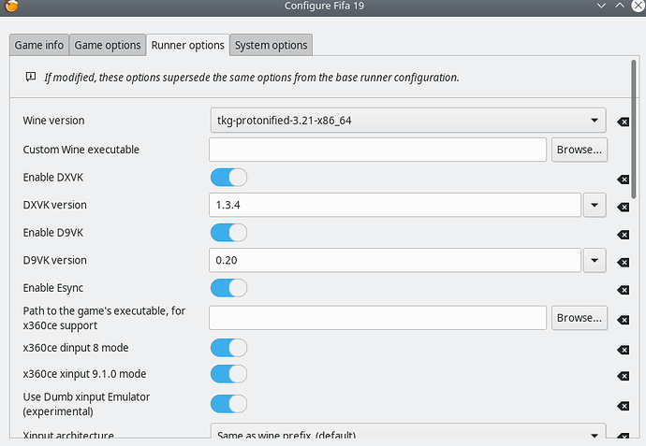
Task: Click the D9VK version text field
Action: coord(395,260)
